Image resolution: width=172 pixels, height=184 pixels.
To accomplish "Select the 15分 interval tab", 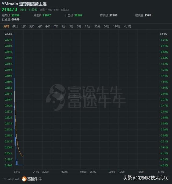I will (88, 26).
